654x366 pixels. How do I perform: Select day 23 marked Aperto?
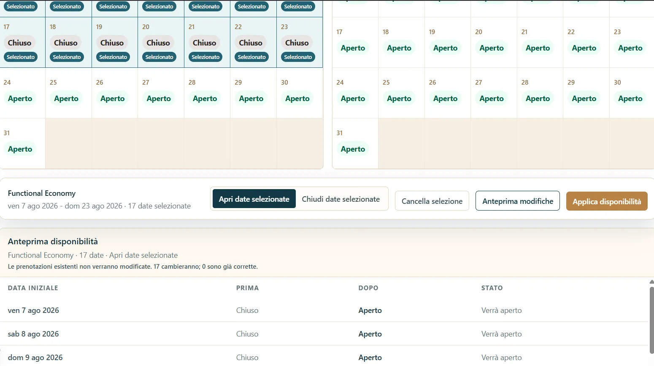632,43
